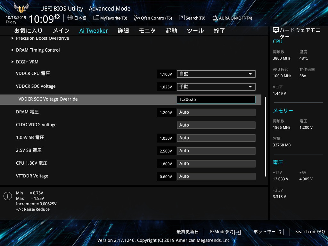Click CPU temperature 48°C reading

[304, 58]
